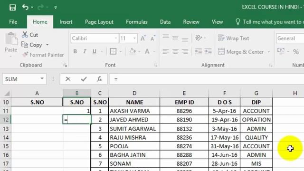Click the Cancel X formula button
Viewport: 304px width, 171px height.
point(68,79)
